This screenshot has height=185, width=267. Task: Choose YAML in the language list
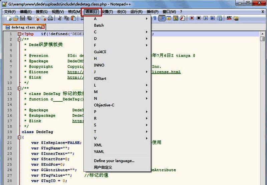coord(99,152)
